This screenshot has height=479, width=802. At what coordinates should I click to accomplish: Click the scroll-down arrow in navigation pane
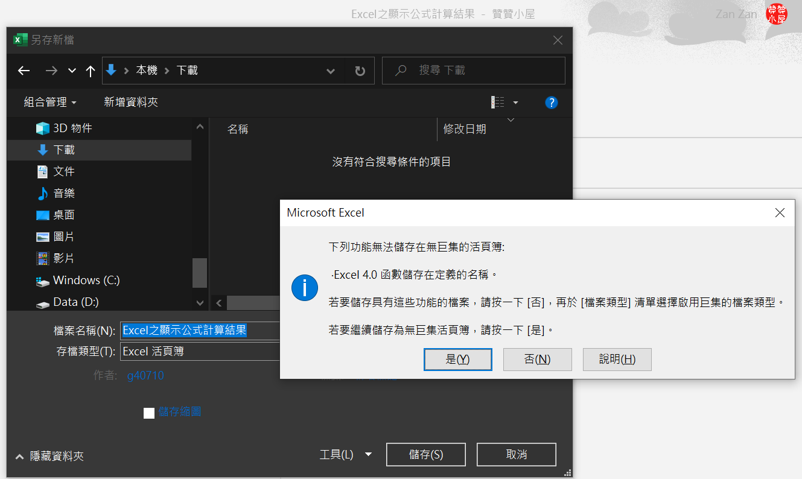pyautogui.click(x=200, y=303)
